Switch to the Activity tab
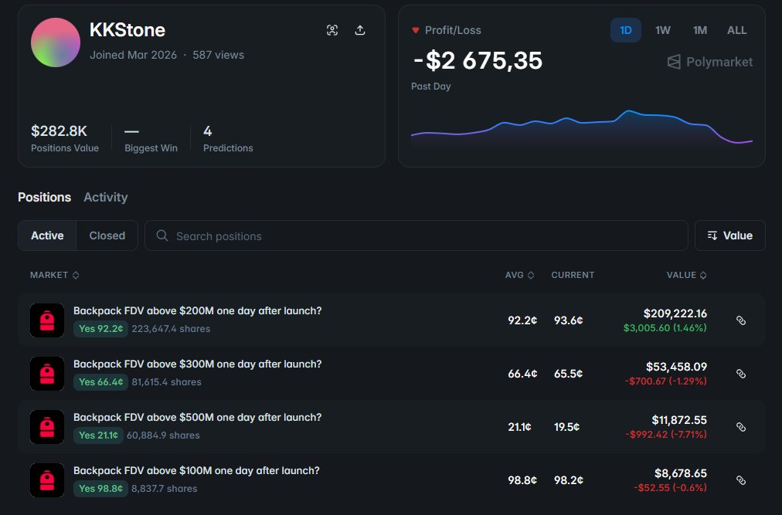This screenshot has height=515, width=782. (x=106, y=198)
